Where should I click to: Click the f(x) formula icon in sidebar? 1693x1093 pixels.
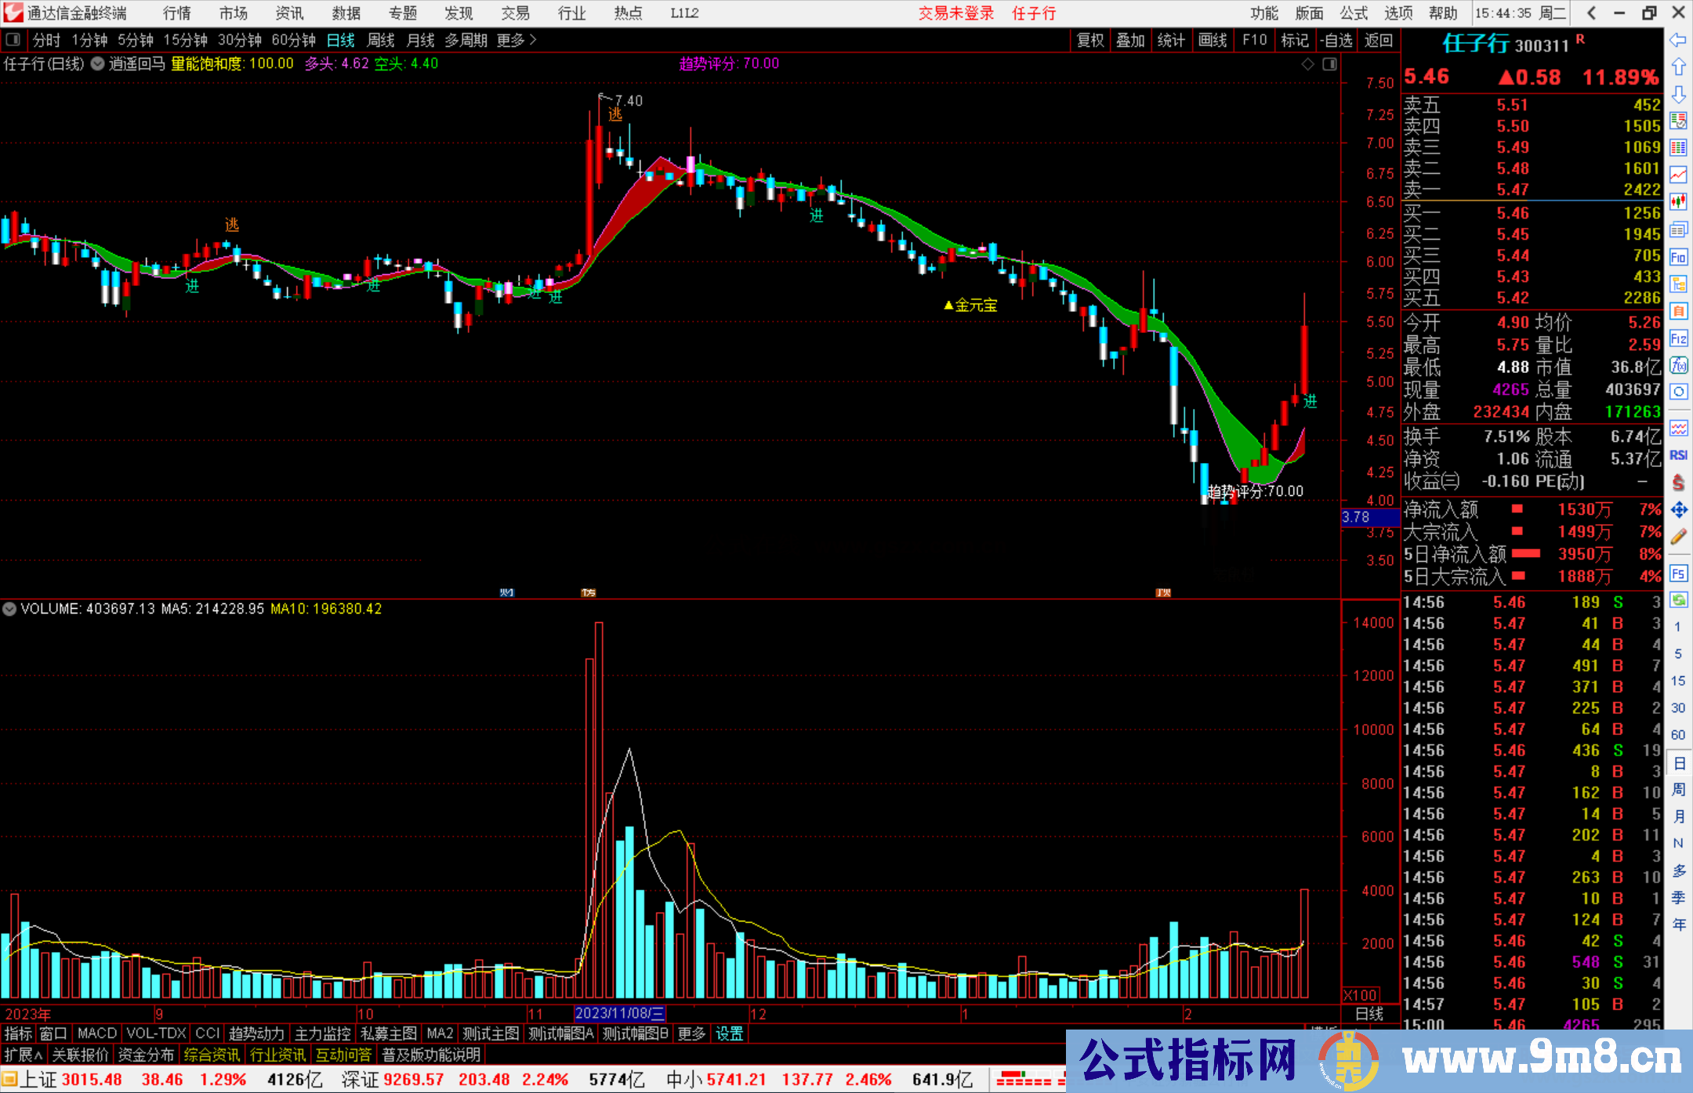point(1678,365)
